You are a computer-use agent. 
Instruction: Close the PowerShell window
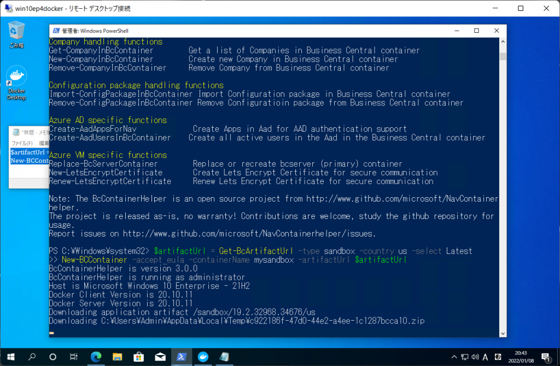coord(497,31)
